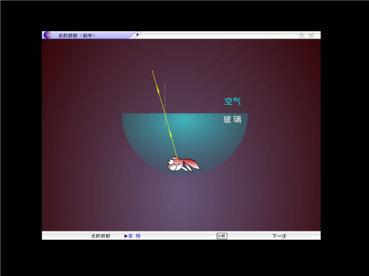Screen dimensions: 369x276
Task: Click the 空气 label
Action: pyautogui.click(x=232, y=101)
